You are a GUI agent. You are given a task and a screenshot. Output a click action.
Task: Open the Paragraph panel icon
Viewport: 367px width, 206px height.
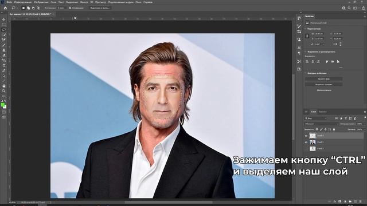(x=299, y=53)
